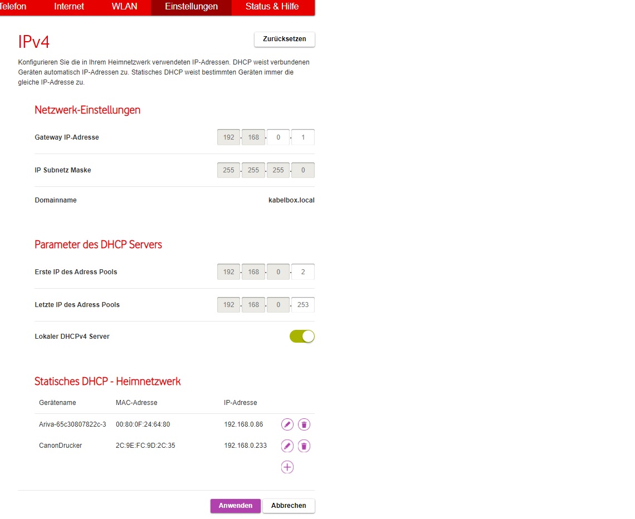The width and height of the screenshot is (635, 519).
Task: Focus Letzte IP last octet field 253
Action: [303, 305]
